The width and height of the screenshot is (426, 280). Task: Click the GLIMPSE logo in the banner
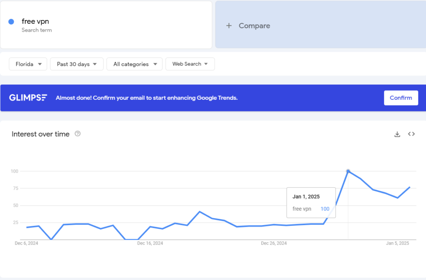[x=28, y=97]
